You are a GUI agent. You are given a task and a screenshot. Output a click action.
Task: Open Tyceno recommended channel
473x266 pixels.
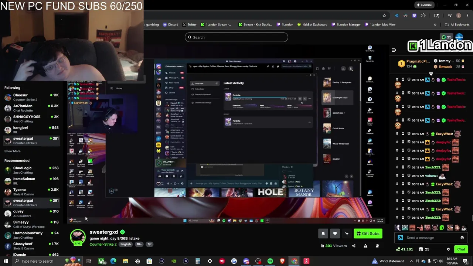[31, 192]
